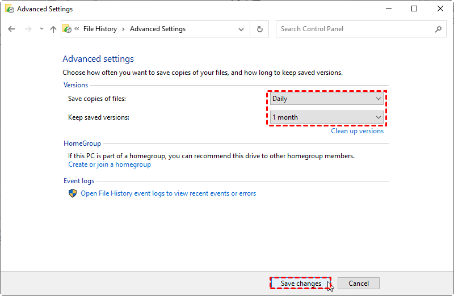
Task: Go up one folder level
Action: tap(53, 29)
